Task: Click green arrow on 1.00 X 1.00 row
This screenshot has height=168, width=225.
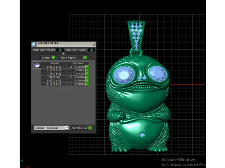Action: (87, 67)
